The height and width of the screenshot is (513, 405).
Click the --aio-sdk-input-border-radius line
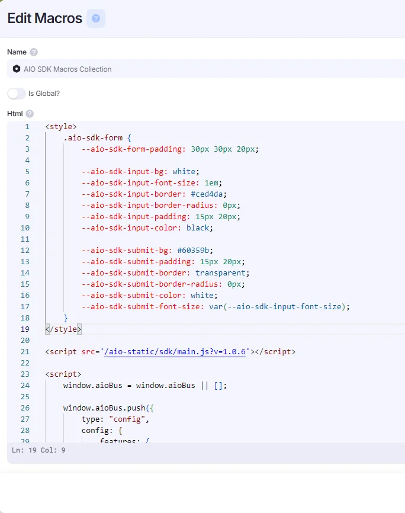click(161, 206)
